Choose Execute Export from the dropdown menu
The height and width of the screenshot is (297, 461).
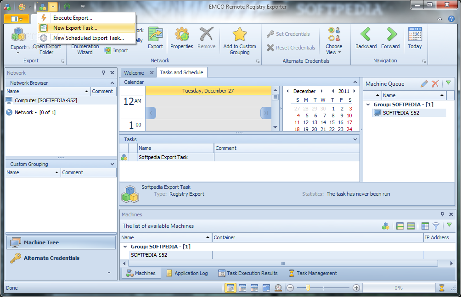click(x=86, y=18)
